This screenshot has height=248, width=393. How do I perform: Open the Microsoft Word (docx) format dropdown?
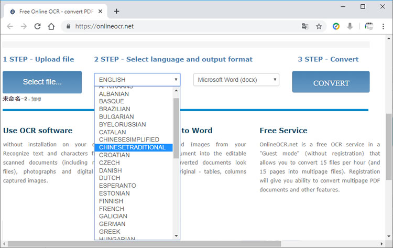point(236,80)
